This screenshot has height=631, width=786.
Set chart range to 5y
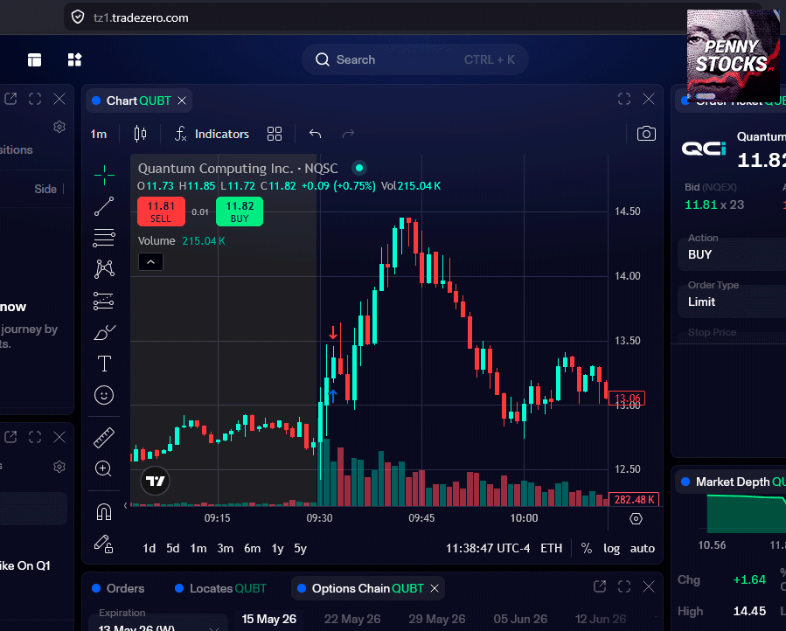300,548
